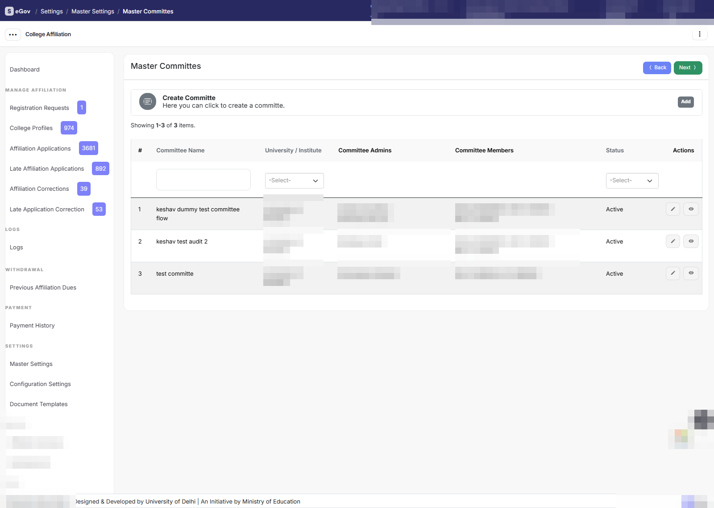Image resolution: width=714 pixels, height=508 pixels.
Task: Click the eGov logo icon
Action: coord(9,11)
